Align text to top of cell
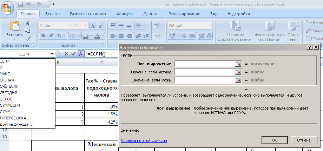This screenshot has height=151, width=323. (x=113, y=26)
